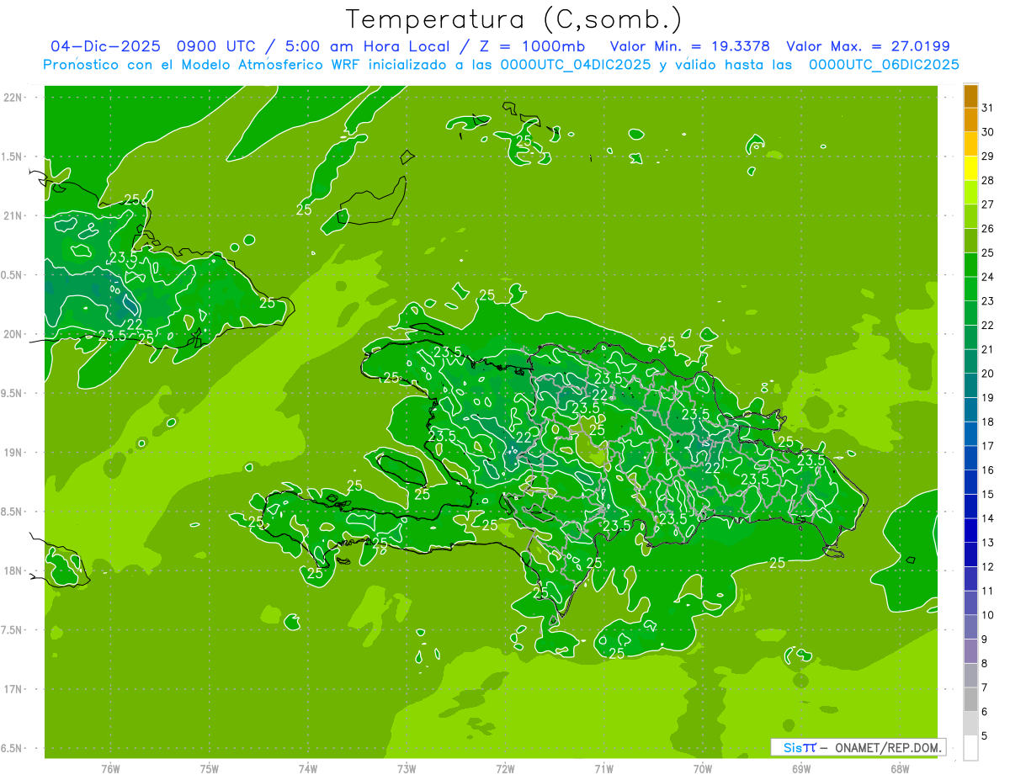This screenshot has height=780, width=1010.
Task: Click "0000UTC_04DIC2025" initialization time text
Action: tap(576, 65)
